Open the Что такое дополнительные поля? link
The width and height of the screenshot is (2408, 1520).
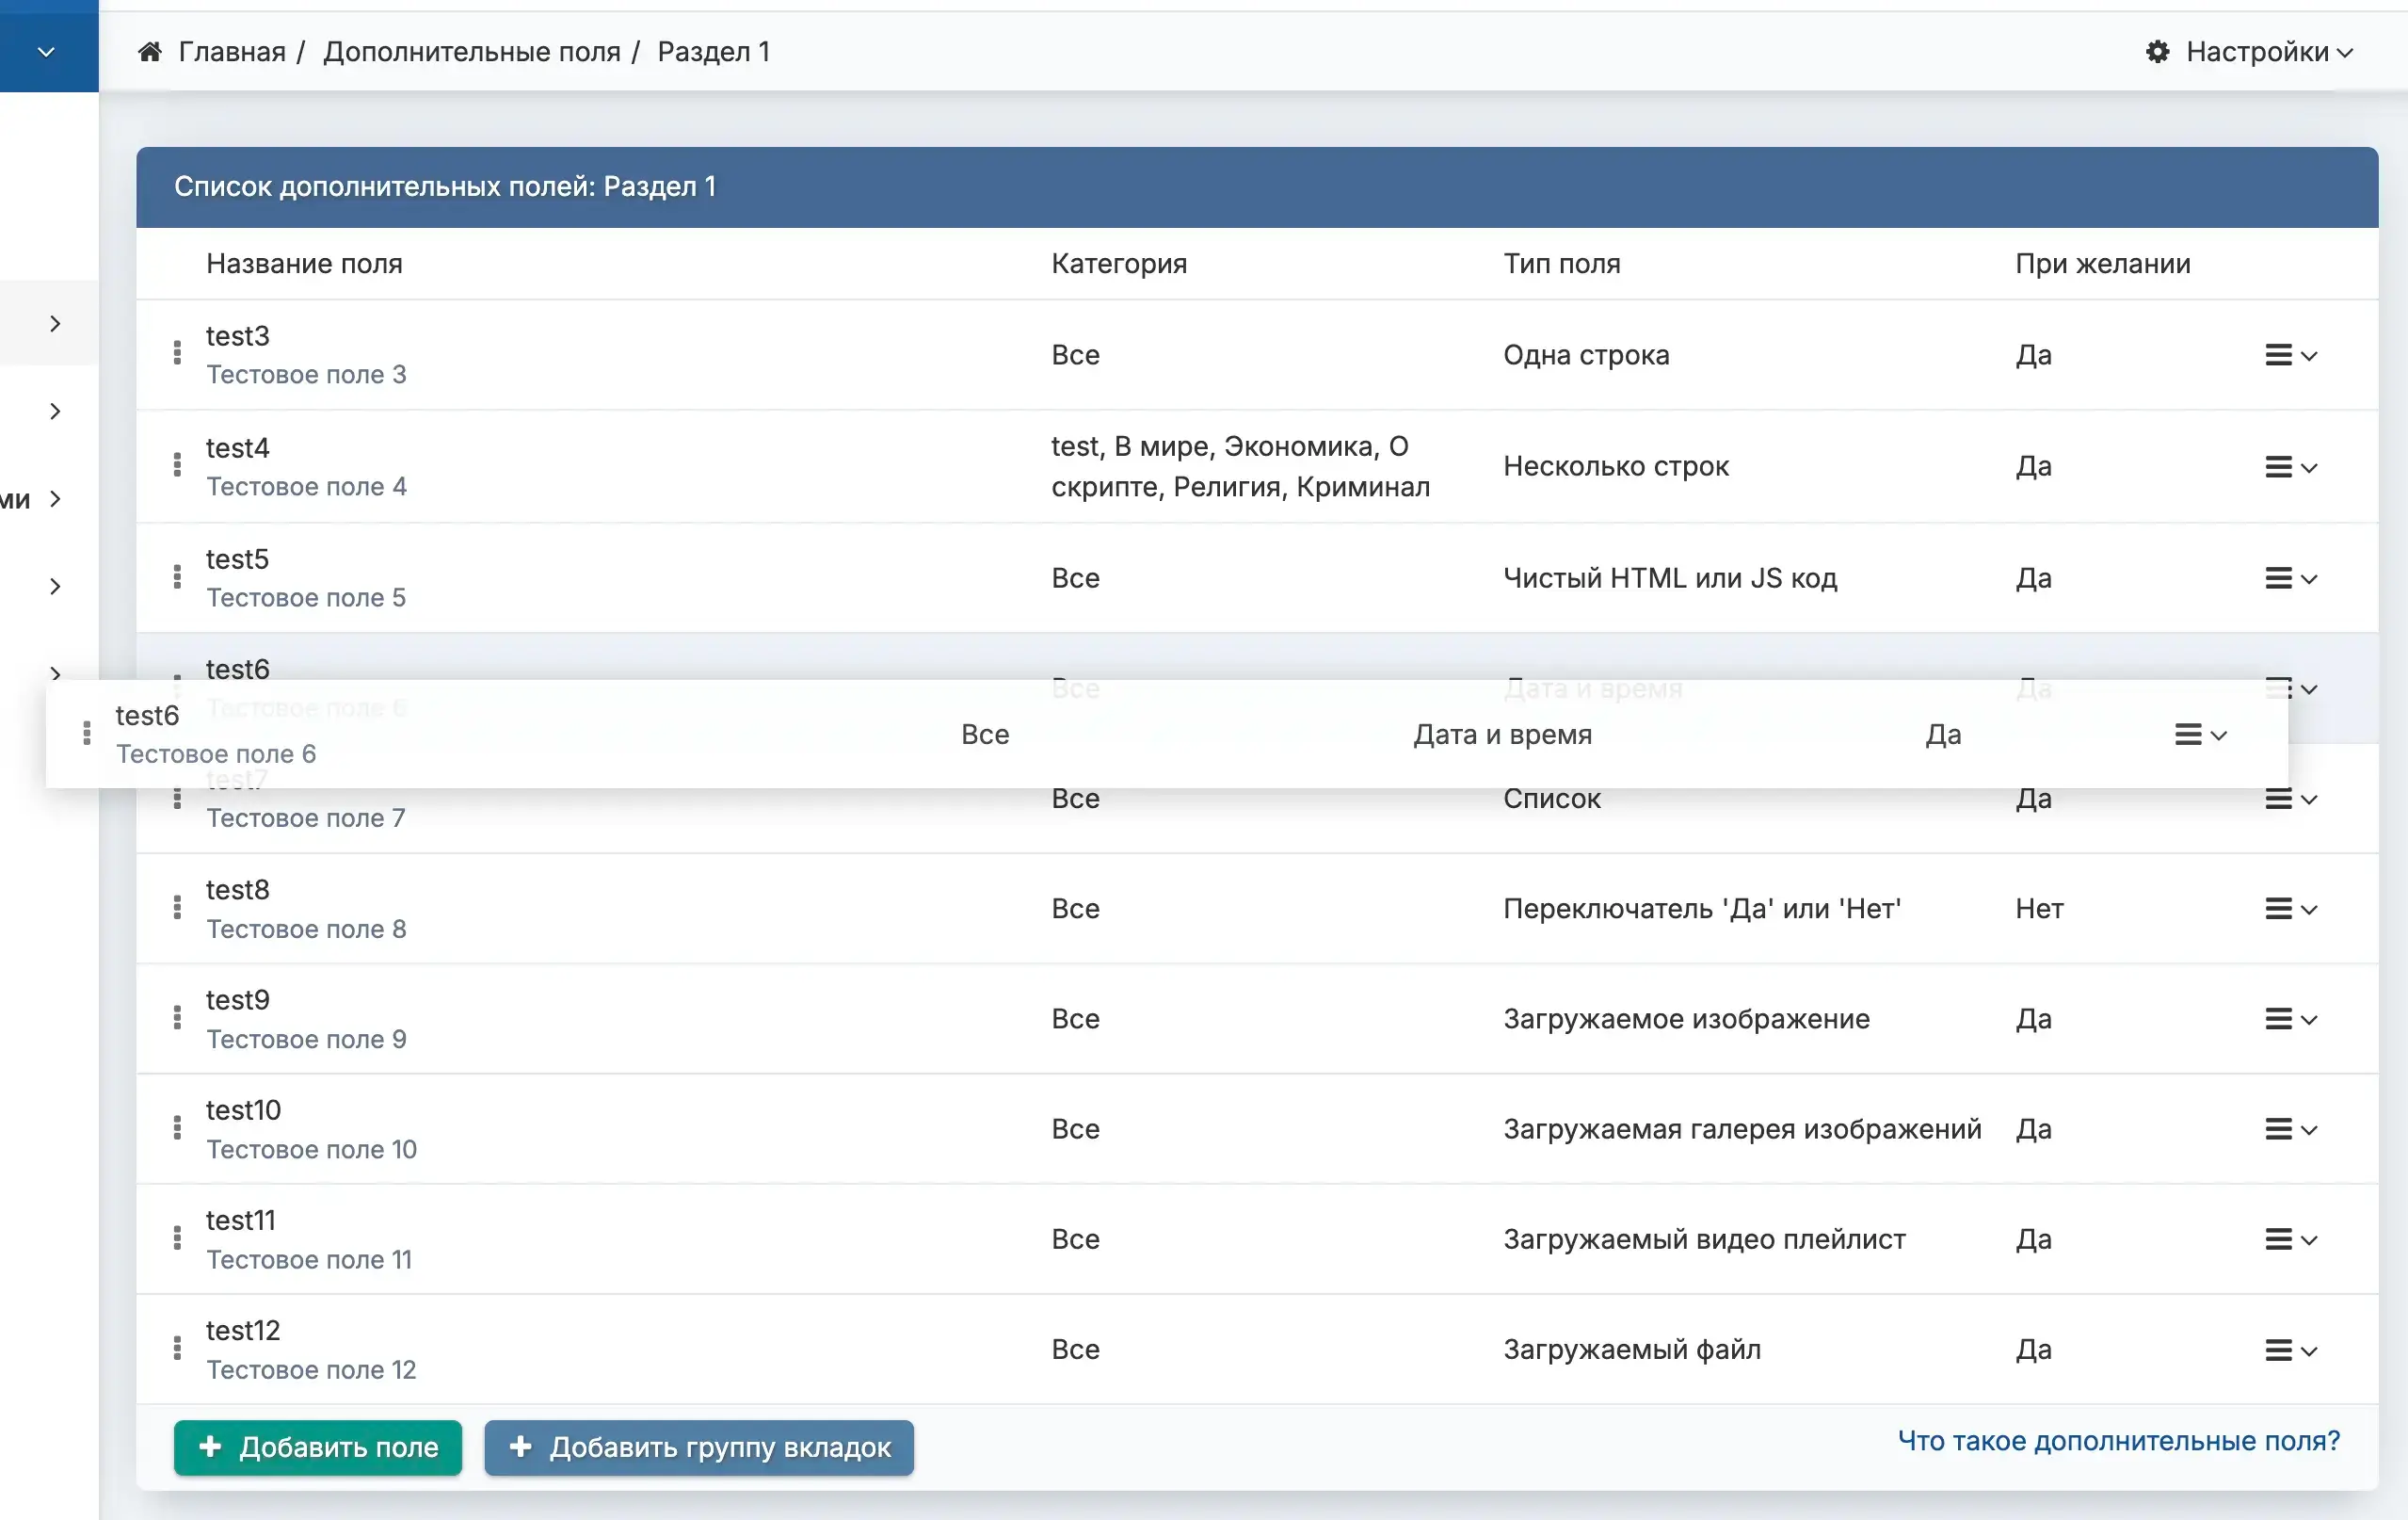pyautogui.click(x=2119, y=1440)
